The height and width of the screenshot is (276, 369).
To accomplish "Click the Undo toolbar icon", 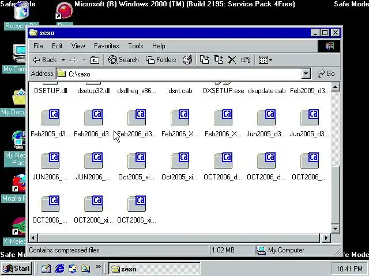I will [246, 60].
